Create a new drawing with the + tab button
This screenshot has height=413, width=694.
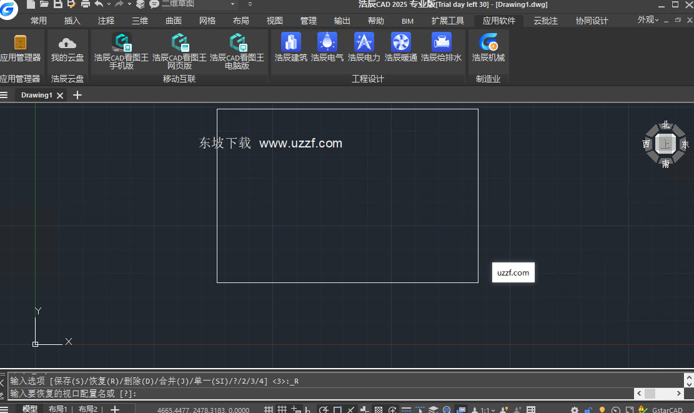tap(77, 95)
